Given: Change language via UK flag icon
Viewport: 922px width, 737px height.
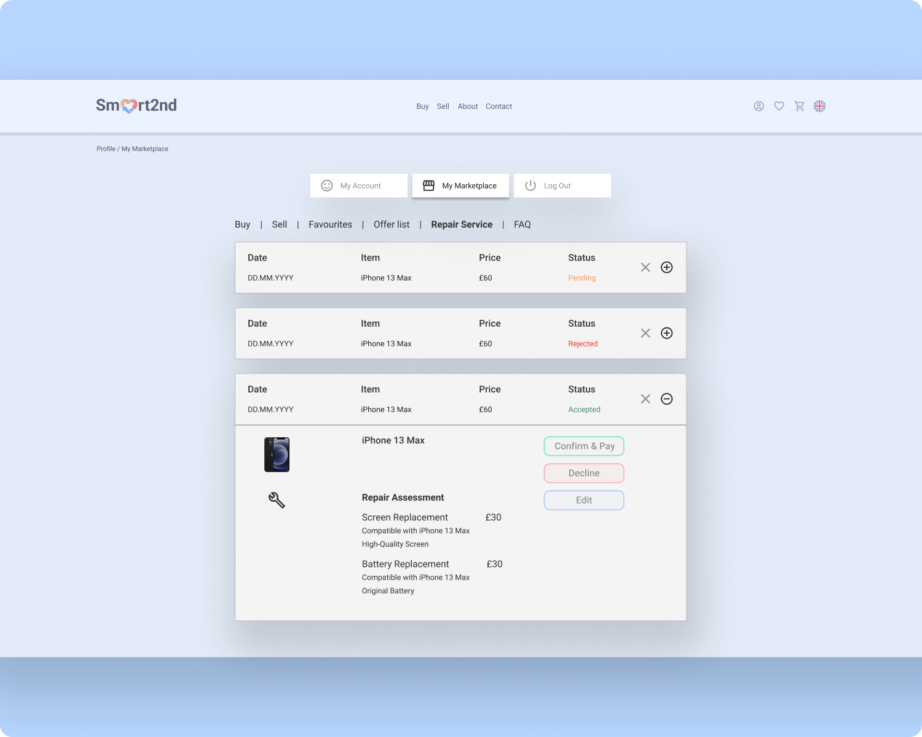Looking at the screenshot, I should point(819,106).
